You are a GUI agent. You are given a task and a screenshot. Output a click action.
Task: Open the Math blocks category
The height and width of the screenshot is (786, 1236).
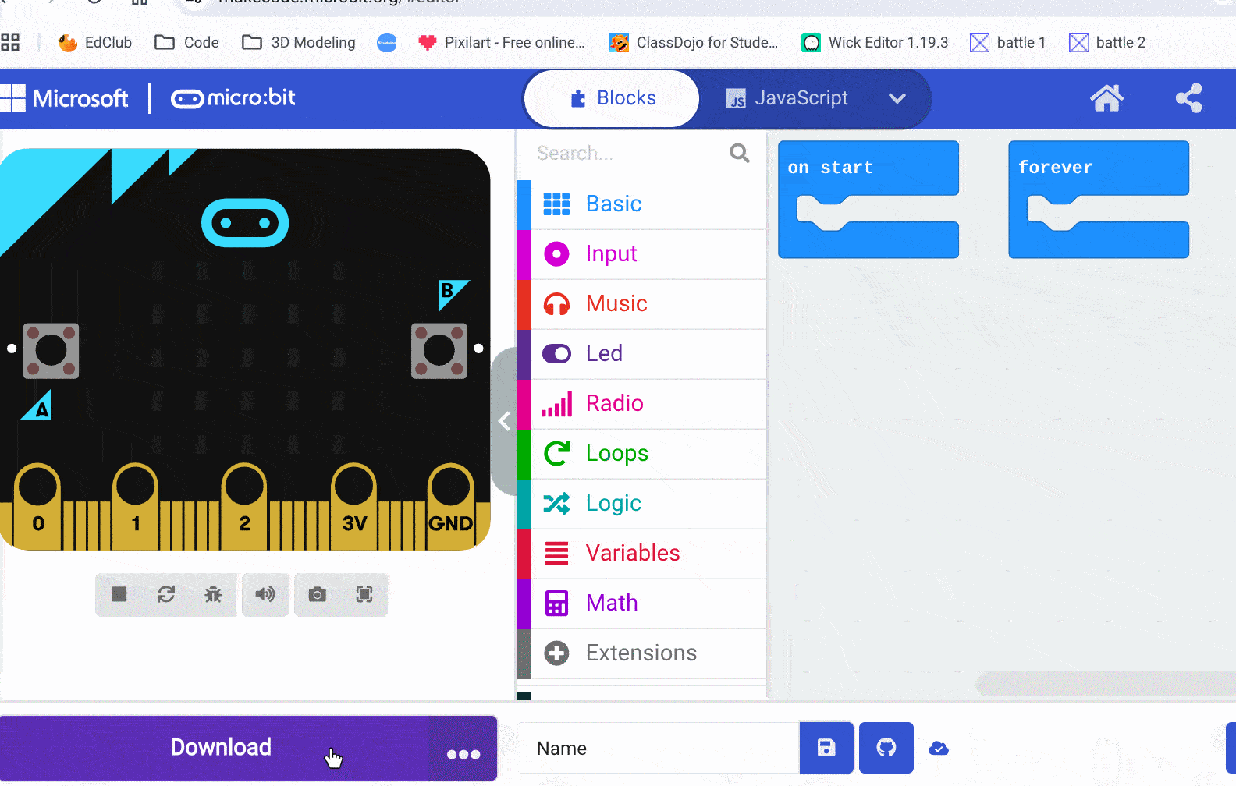(641, 604)
